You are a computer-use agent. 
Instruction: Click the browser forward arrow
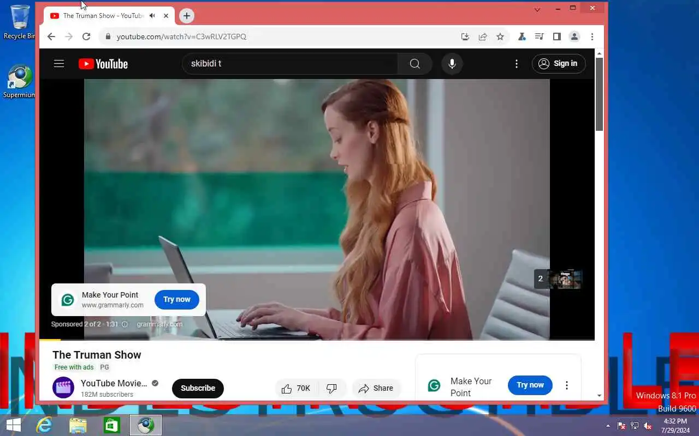tap(69, 37)
